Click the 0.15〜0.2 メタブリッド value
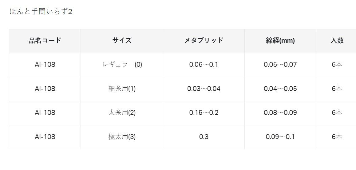The image size is (356, 170). pyautogui.click(x=204, y=113)
